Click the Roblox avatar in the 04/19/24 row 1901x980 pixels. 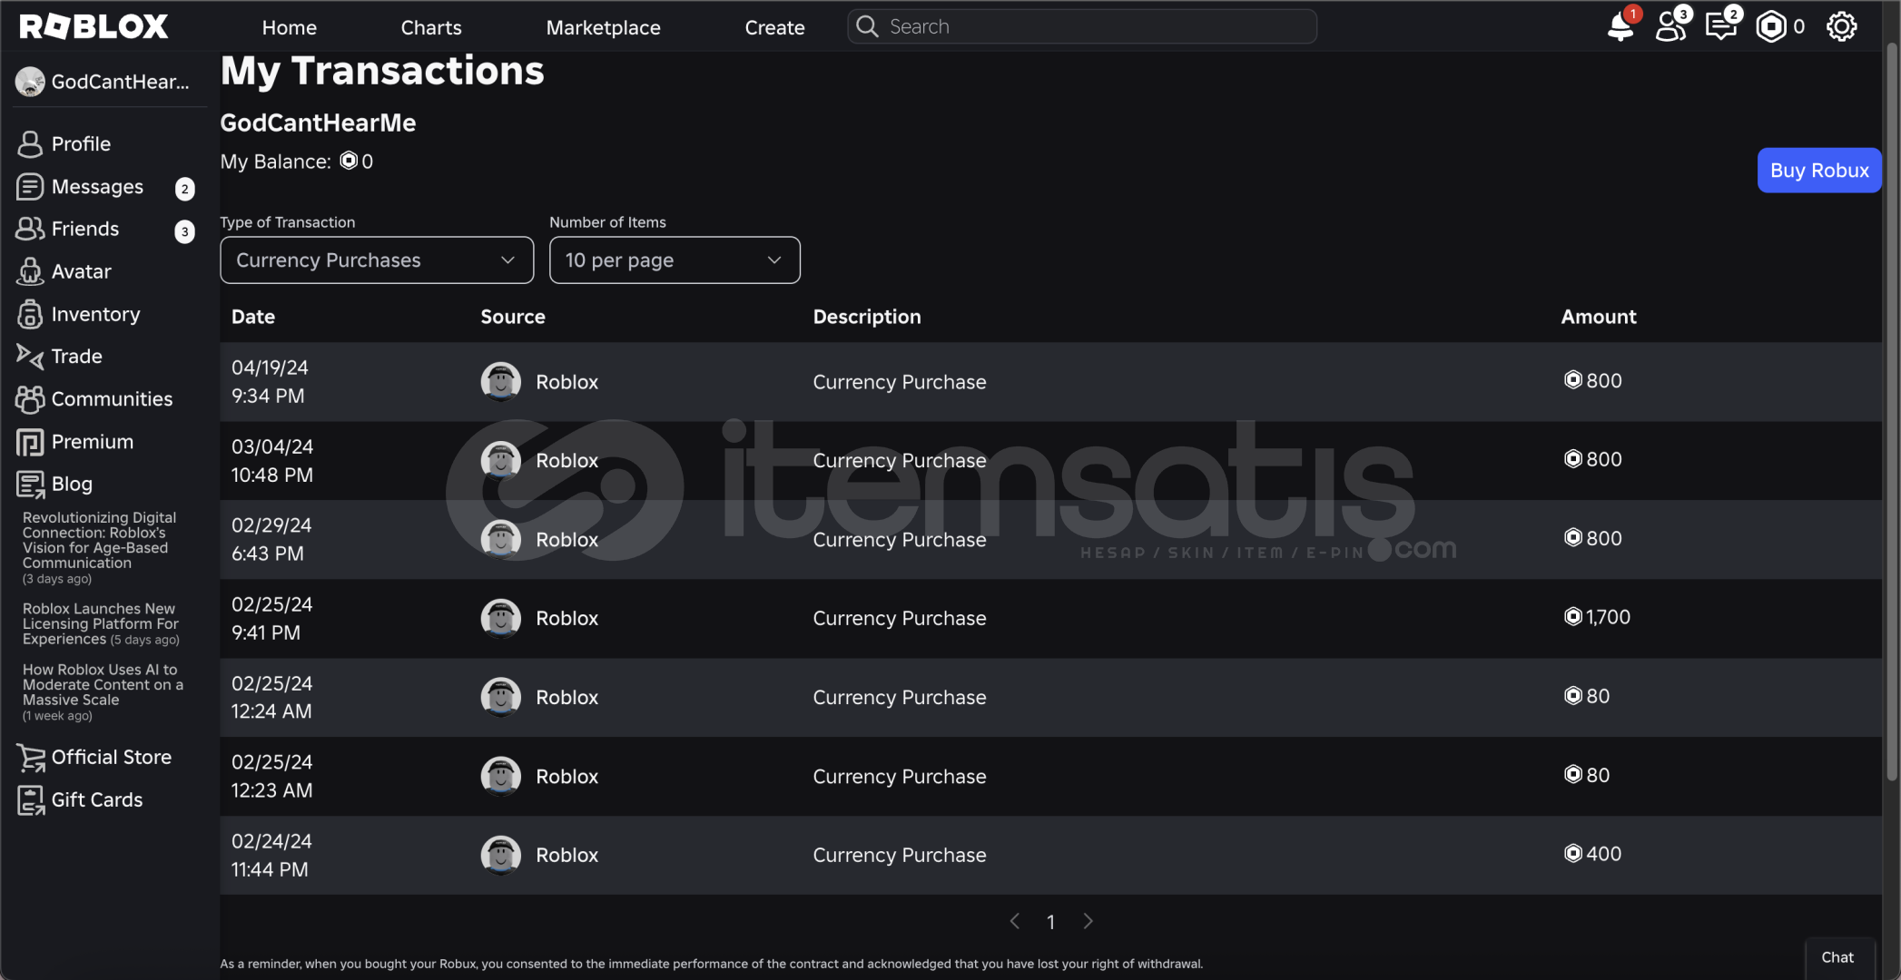(500, 381)
